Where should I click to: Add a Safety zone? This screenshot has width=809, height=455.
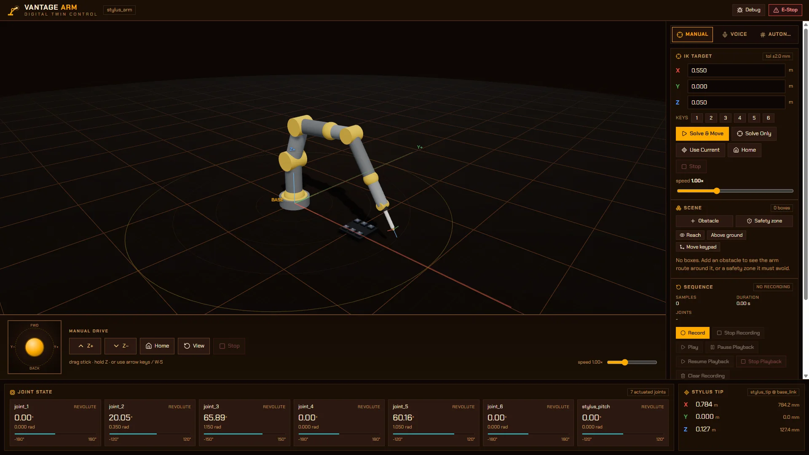(x=764, y=221)
